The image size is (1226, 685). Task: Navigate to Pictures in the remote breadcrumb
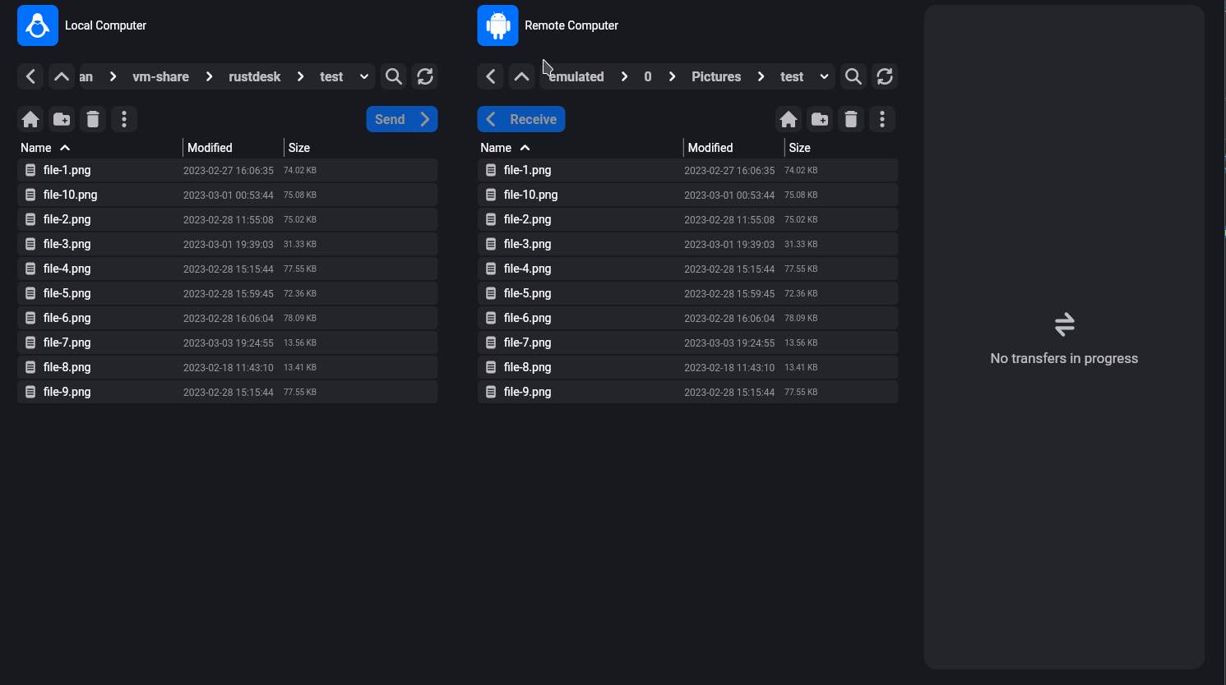[715, 76]
